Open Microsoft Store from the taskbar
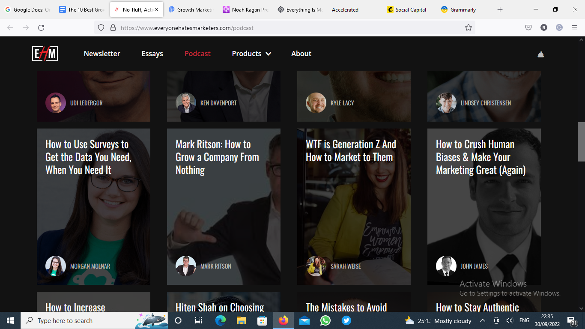 (x=262, y=320)
